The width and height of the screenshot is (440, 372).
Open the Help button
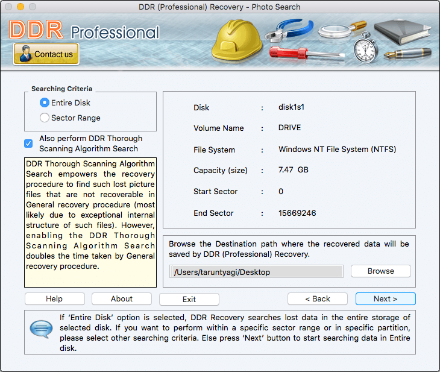click(x=55, y=298)
